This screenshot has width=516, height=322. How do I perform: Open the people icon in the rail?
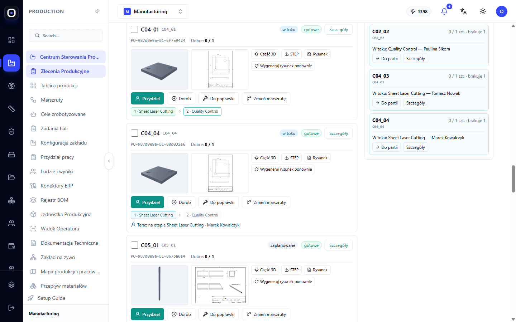pyautogui.click(x=11, y=223)
